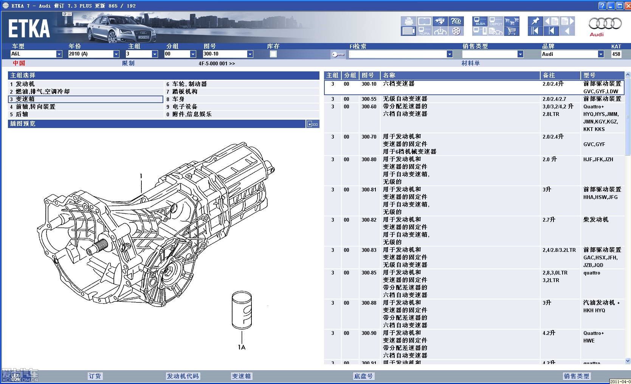Click the pushpin bookmark icon
Viewport: 631px width, 384px height.
click(x=535, y=22)
